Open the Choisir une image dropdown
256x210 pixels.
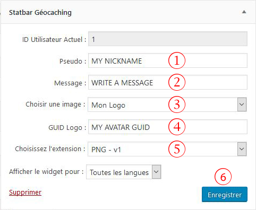point(167,104)
